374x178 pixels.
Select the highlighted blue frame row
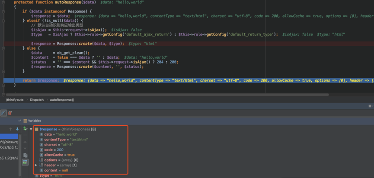9,136
